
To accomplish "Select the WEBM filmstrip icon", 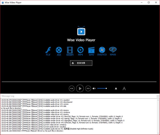I will click(x=70, y=50).
